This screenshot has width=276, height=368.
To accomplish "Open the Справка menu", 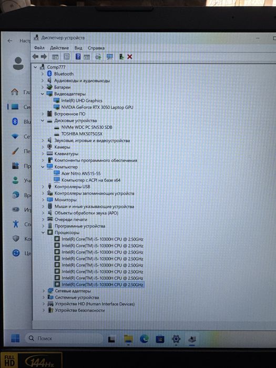I will click(96, 48).
